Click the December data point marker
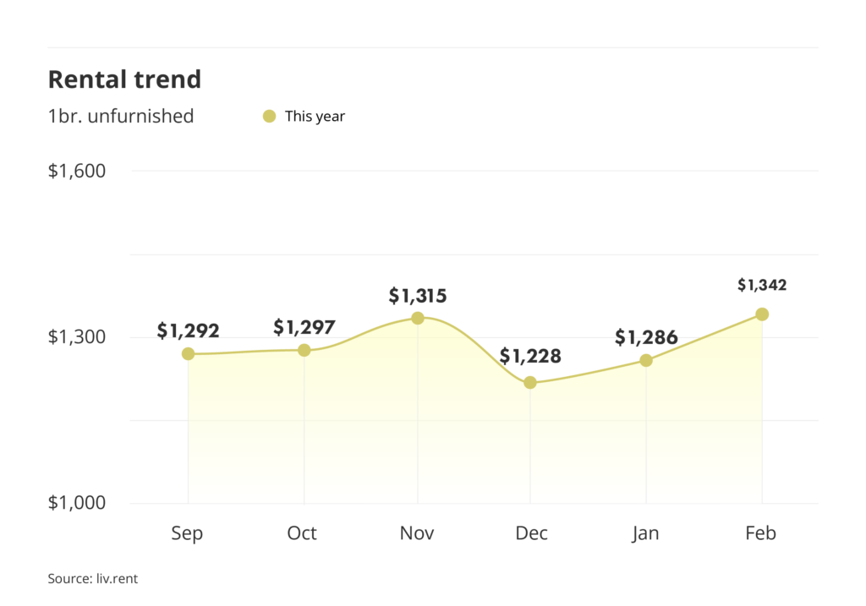Image resolution: width=866 pixels, height=606 pixels. tap(530, 383)
